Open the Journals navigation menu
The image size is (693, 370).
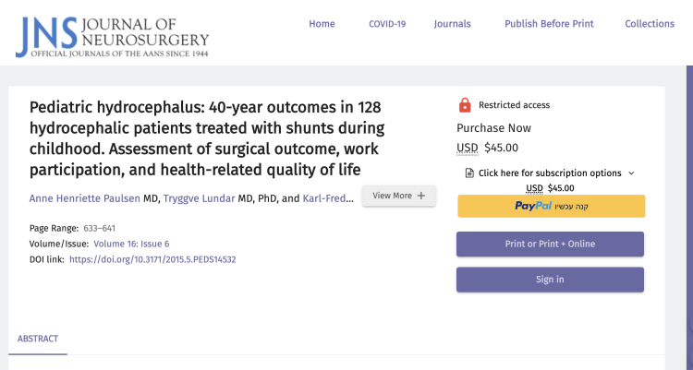[x=452, y=24]
